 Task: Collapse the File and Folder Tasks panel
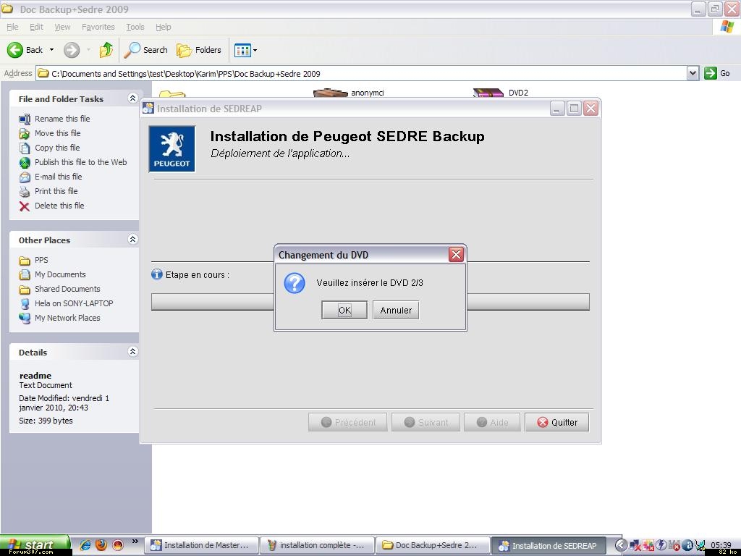click(x=133, y=98)
